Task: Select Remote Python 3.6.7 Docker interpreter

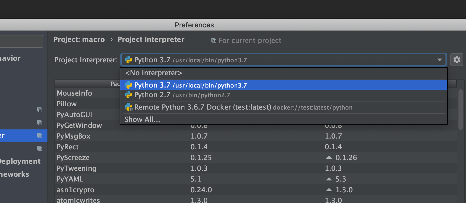Action: pos(283,107)
